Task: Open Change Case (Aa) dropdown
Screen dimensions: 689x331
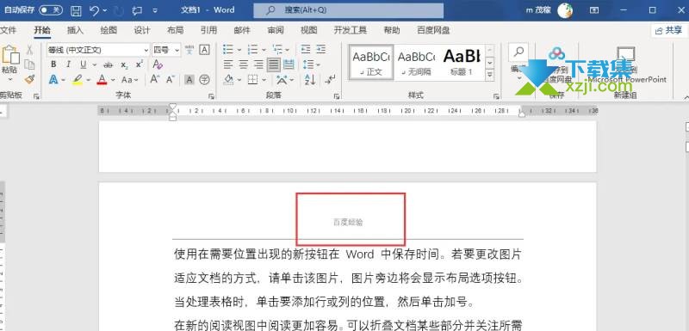Action: coord(130,80)
